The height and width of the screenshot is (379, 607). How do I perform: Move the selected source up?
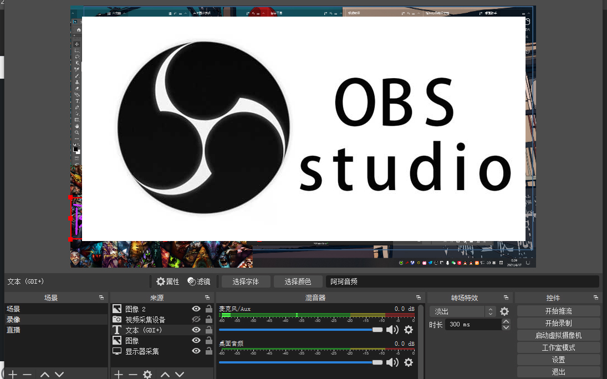click(x=165, y=375)
